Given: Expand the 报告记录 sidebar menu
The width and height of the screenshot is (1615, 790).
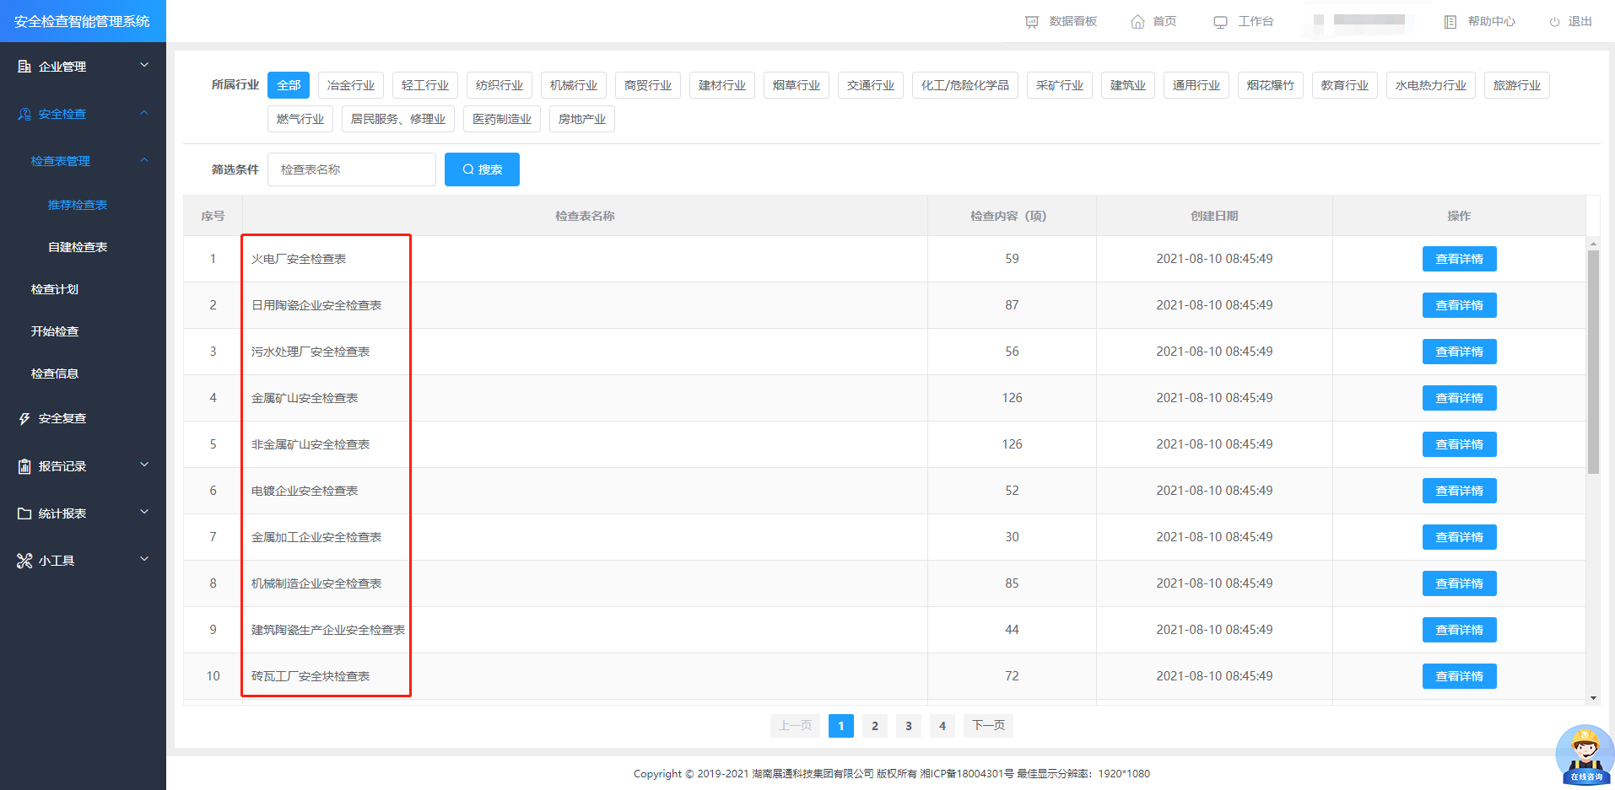Looking at the screenshot, I should 83,466.
